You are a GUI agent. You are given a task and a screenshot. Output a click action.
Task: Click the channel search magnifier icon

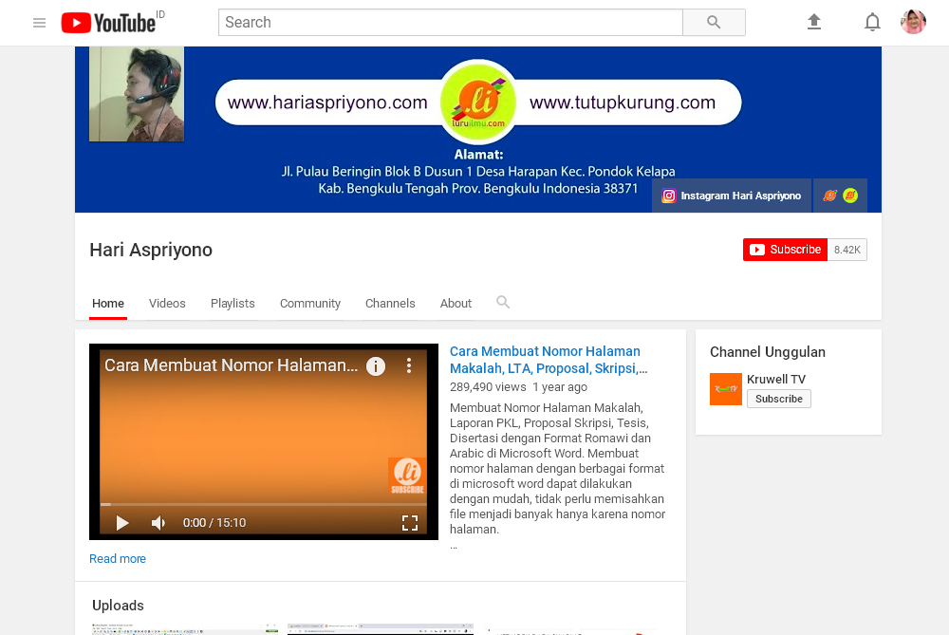[x=503, y=302]
